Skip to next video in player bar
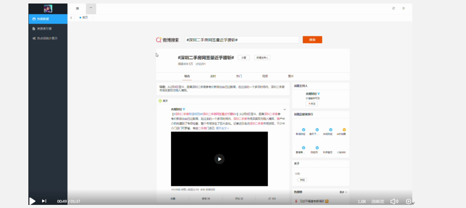Screen dimensions: 466x208 coord(44,201)
